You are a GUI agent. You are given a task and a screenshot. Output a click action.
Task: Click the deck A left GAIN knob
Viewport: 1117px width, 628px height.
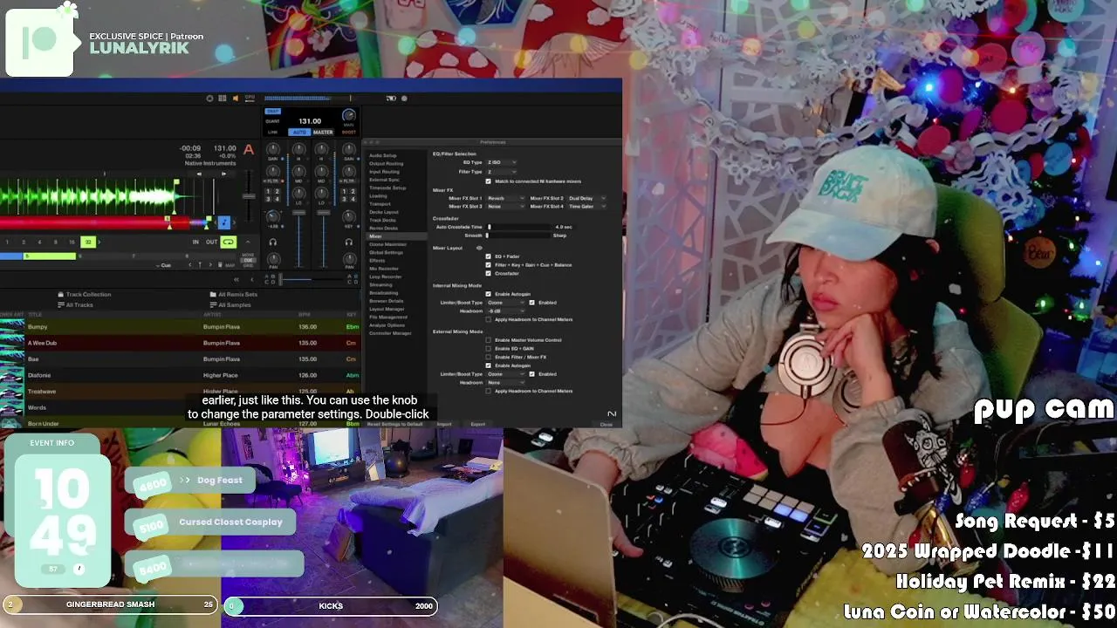[273, 149]
